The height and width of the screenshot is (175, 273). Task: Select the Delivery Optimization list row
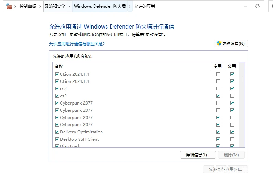click(x=146, y=132)
